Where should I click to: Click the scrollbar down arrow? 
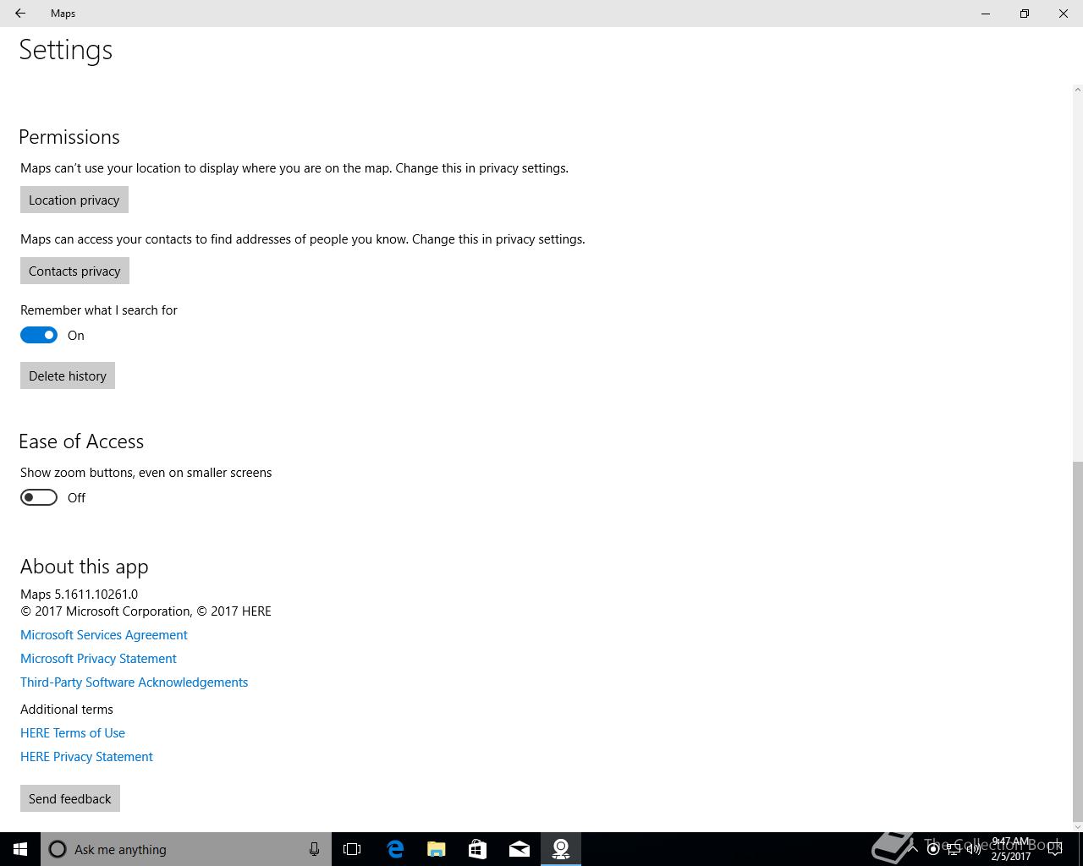point(1077,826)
